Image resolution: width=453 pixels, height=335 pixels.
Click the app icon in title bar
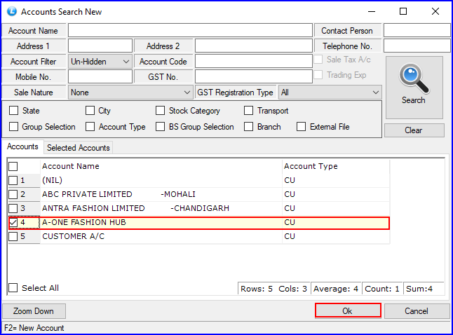pos(12,11)
